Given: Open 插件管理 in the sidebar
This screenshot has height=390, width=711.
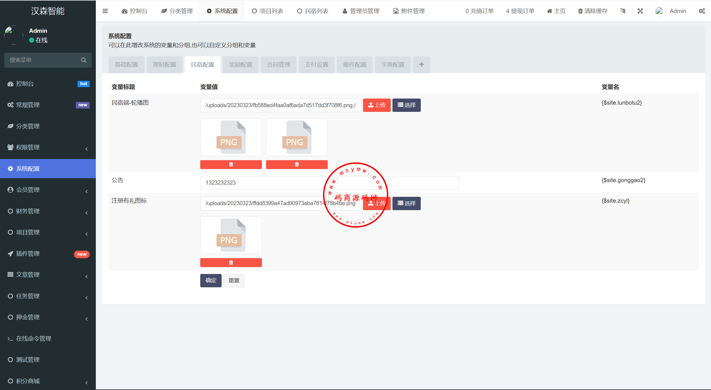Looking at the screenshot, I should (48, 254).
